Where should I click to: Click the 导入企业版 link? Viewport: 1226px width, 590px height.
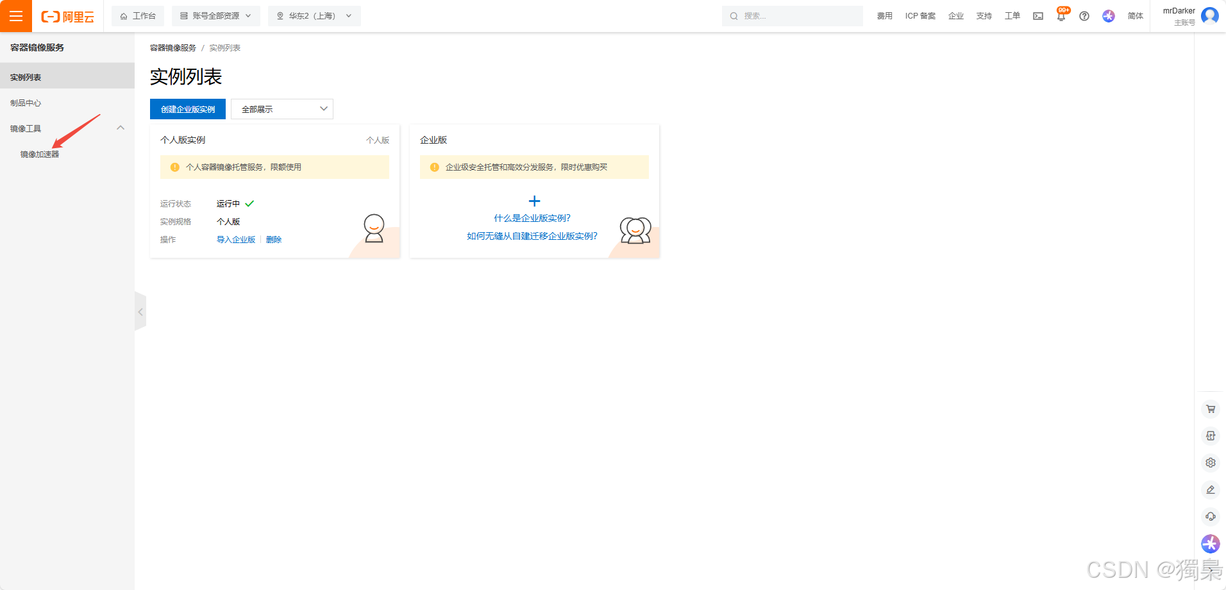[236, 240]
